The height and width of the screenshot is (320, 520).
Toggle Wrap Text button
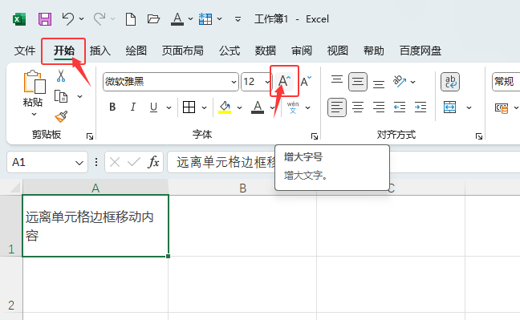450,82
